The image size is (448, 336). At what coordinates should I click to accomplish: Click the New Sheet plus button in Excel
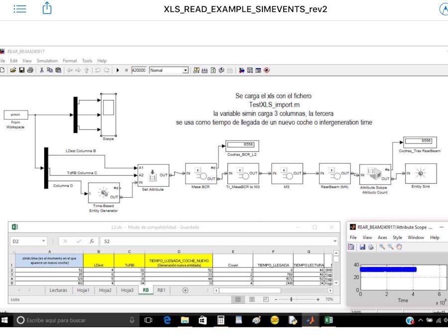(184, 290)
